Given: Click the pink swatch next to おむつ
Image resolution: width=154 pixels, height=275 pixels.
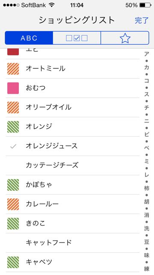Looking at the screenshot, I should point(13,88).
